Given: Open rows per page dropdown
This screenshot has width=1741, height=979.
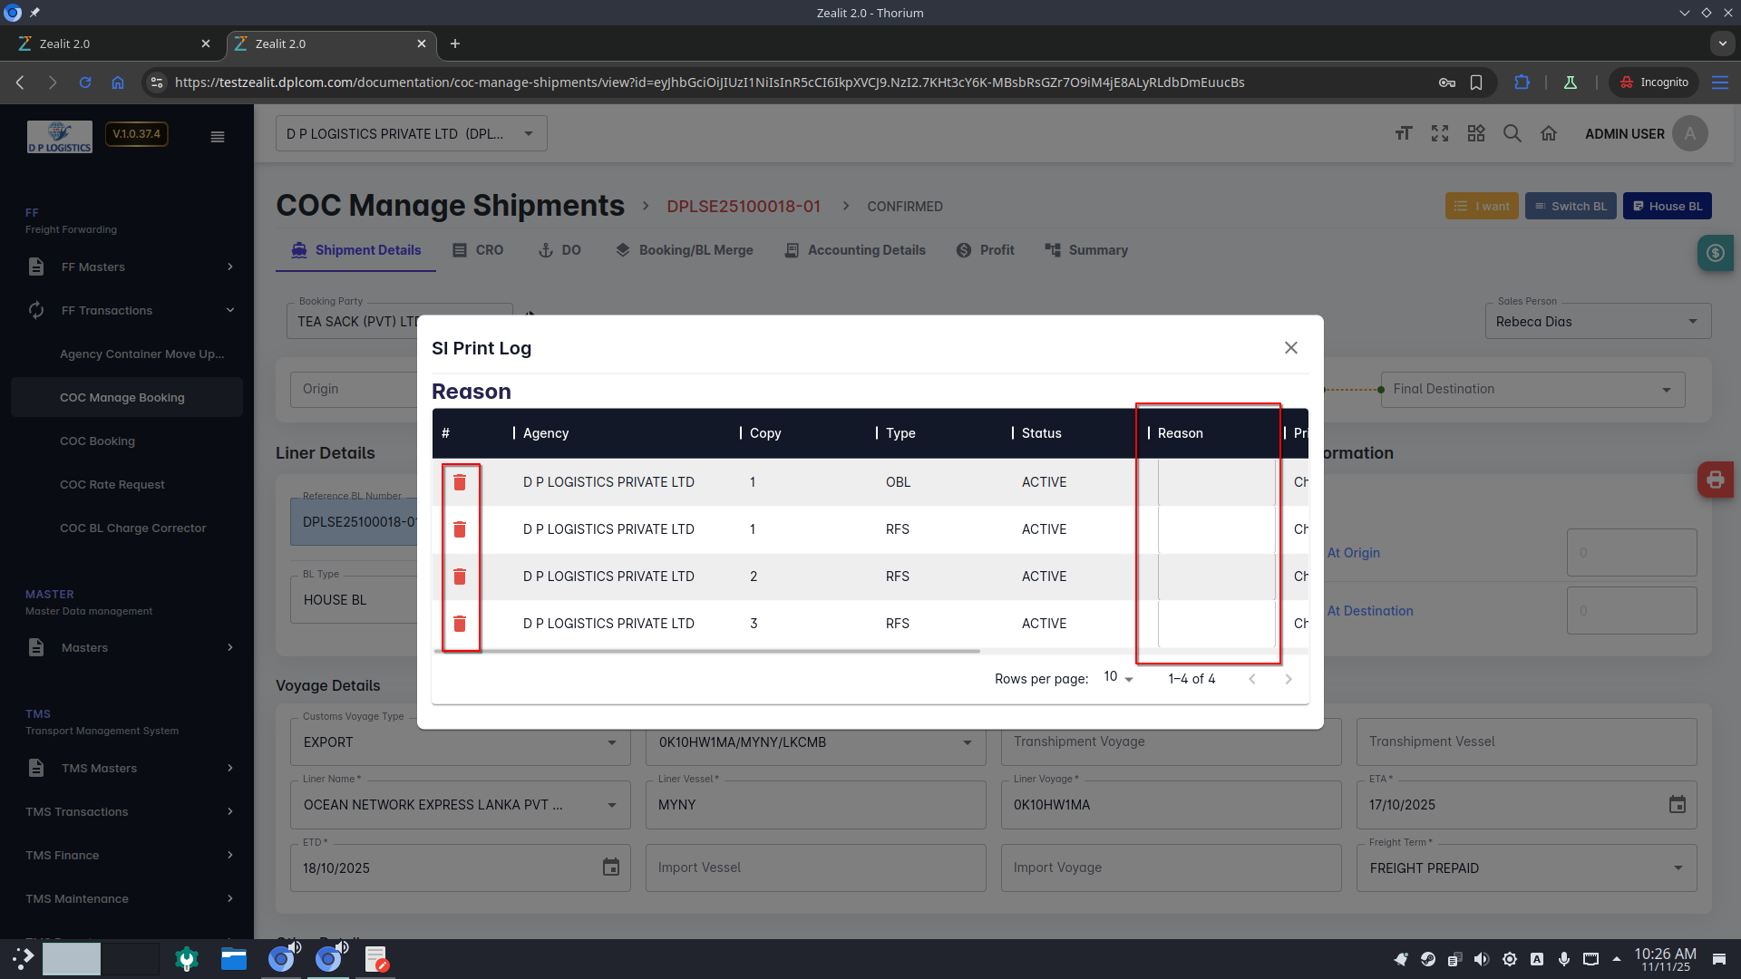Looking at the screenshot, I should pyautogui.click(x=1119, y=678).
